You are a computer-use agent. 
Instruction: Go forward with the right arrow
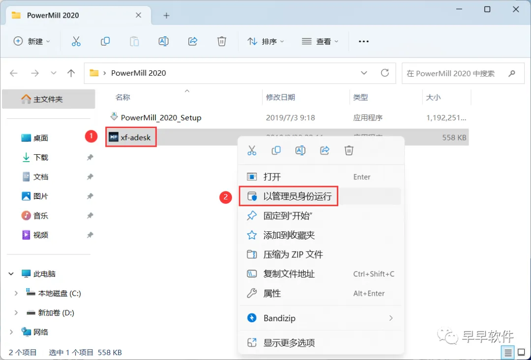coord(35,73)
